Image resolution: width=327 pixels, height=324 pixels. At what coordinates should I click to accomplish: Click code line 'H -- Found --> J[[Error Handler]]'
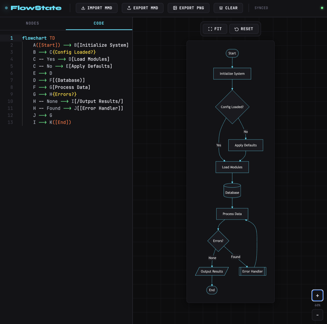point(78,108)
